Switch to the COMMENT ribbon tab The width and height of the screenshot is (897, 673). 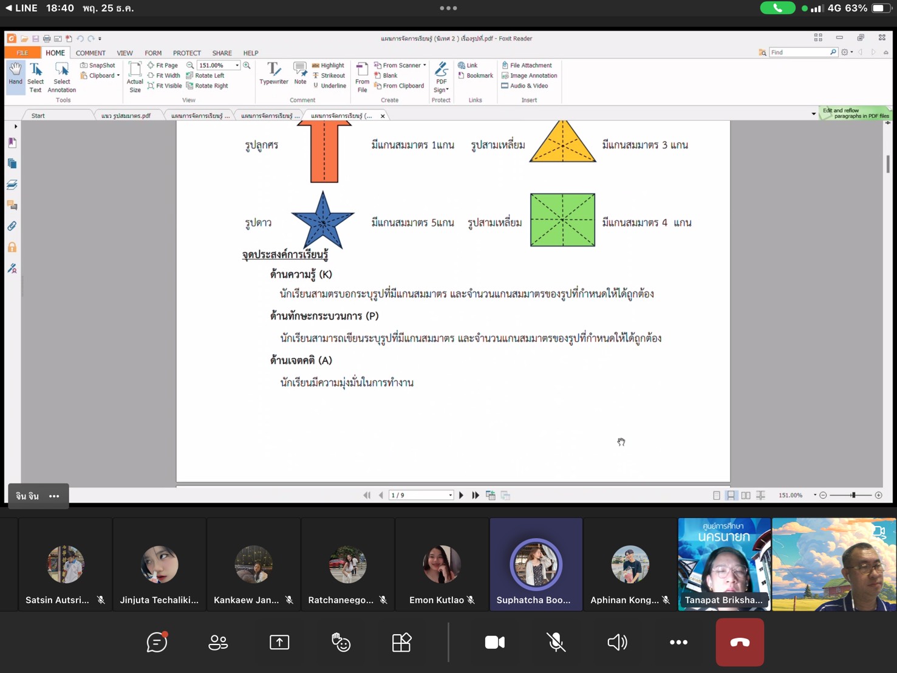coord(90,53)
